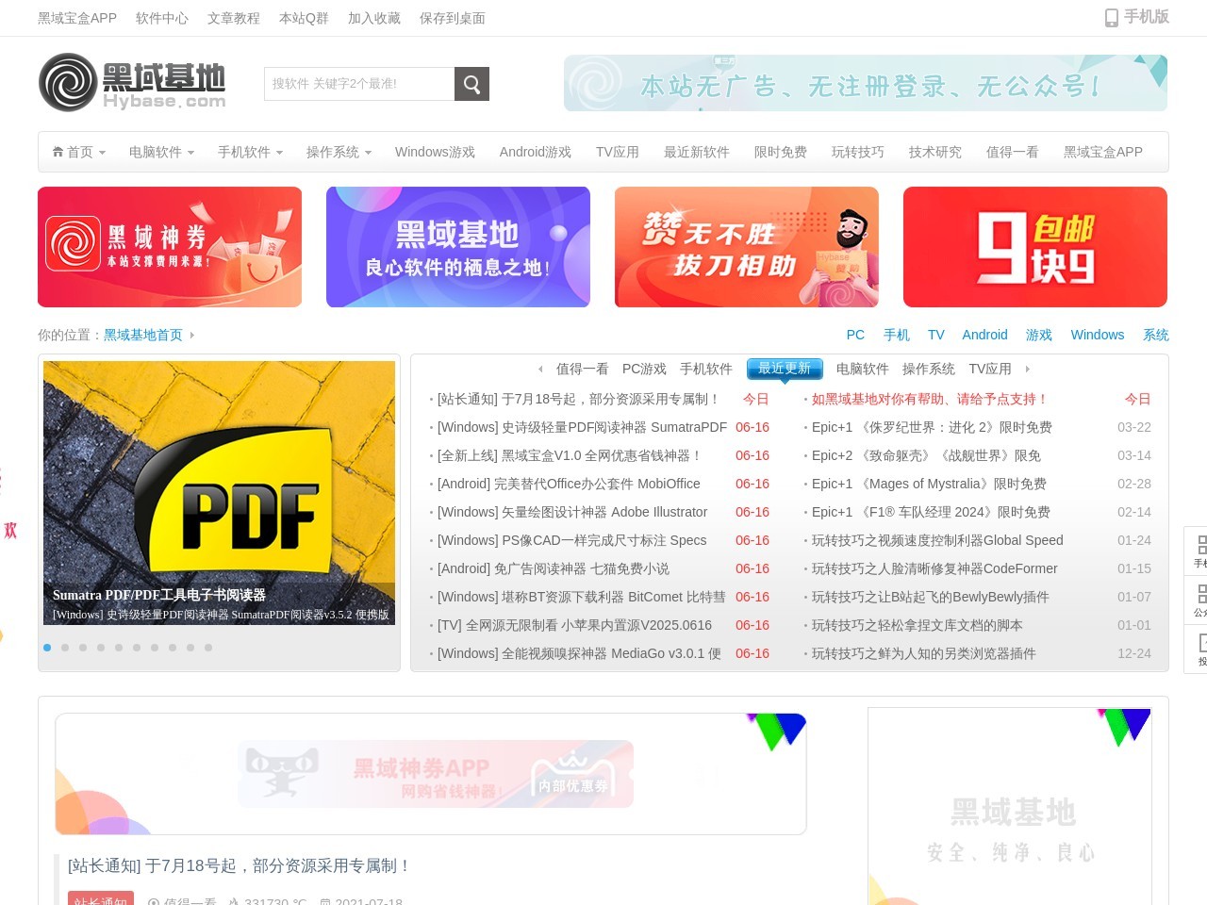This screenshot has width=1207, height=905.
Task: Click the right arrow after TV应用 tab
Action: (x=1028, y=369)
